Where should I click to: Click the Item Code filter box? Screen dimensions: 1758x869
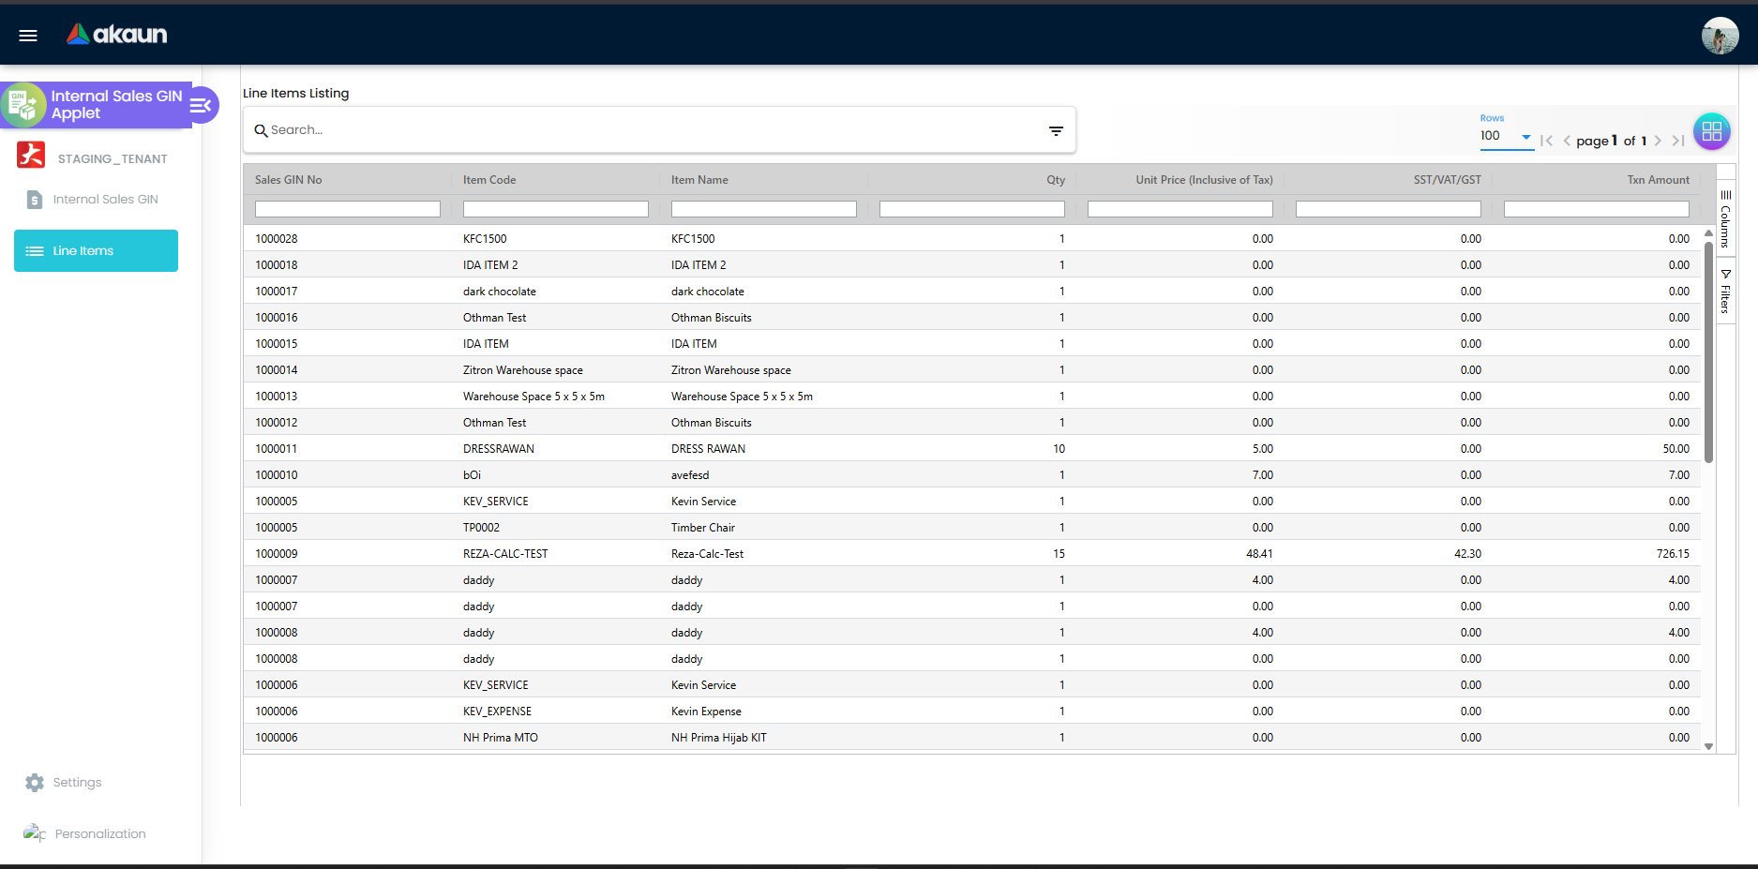click(556, 209)
